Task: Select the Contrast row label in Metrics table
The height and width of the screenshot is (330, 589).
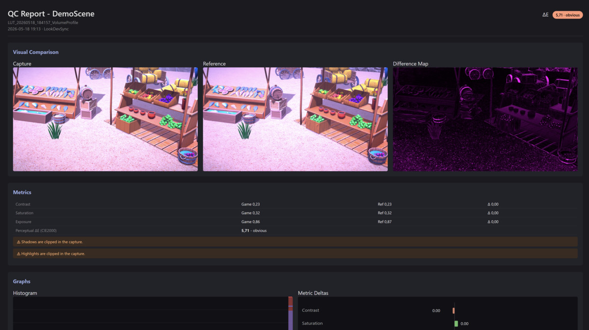Action: click(x=23, y=204)
